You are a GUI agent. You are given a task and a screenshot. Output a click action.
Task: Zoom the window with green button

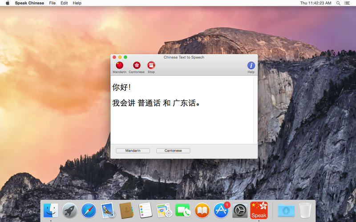[125, 57]
